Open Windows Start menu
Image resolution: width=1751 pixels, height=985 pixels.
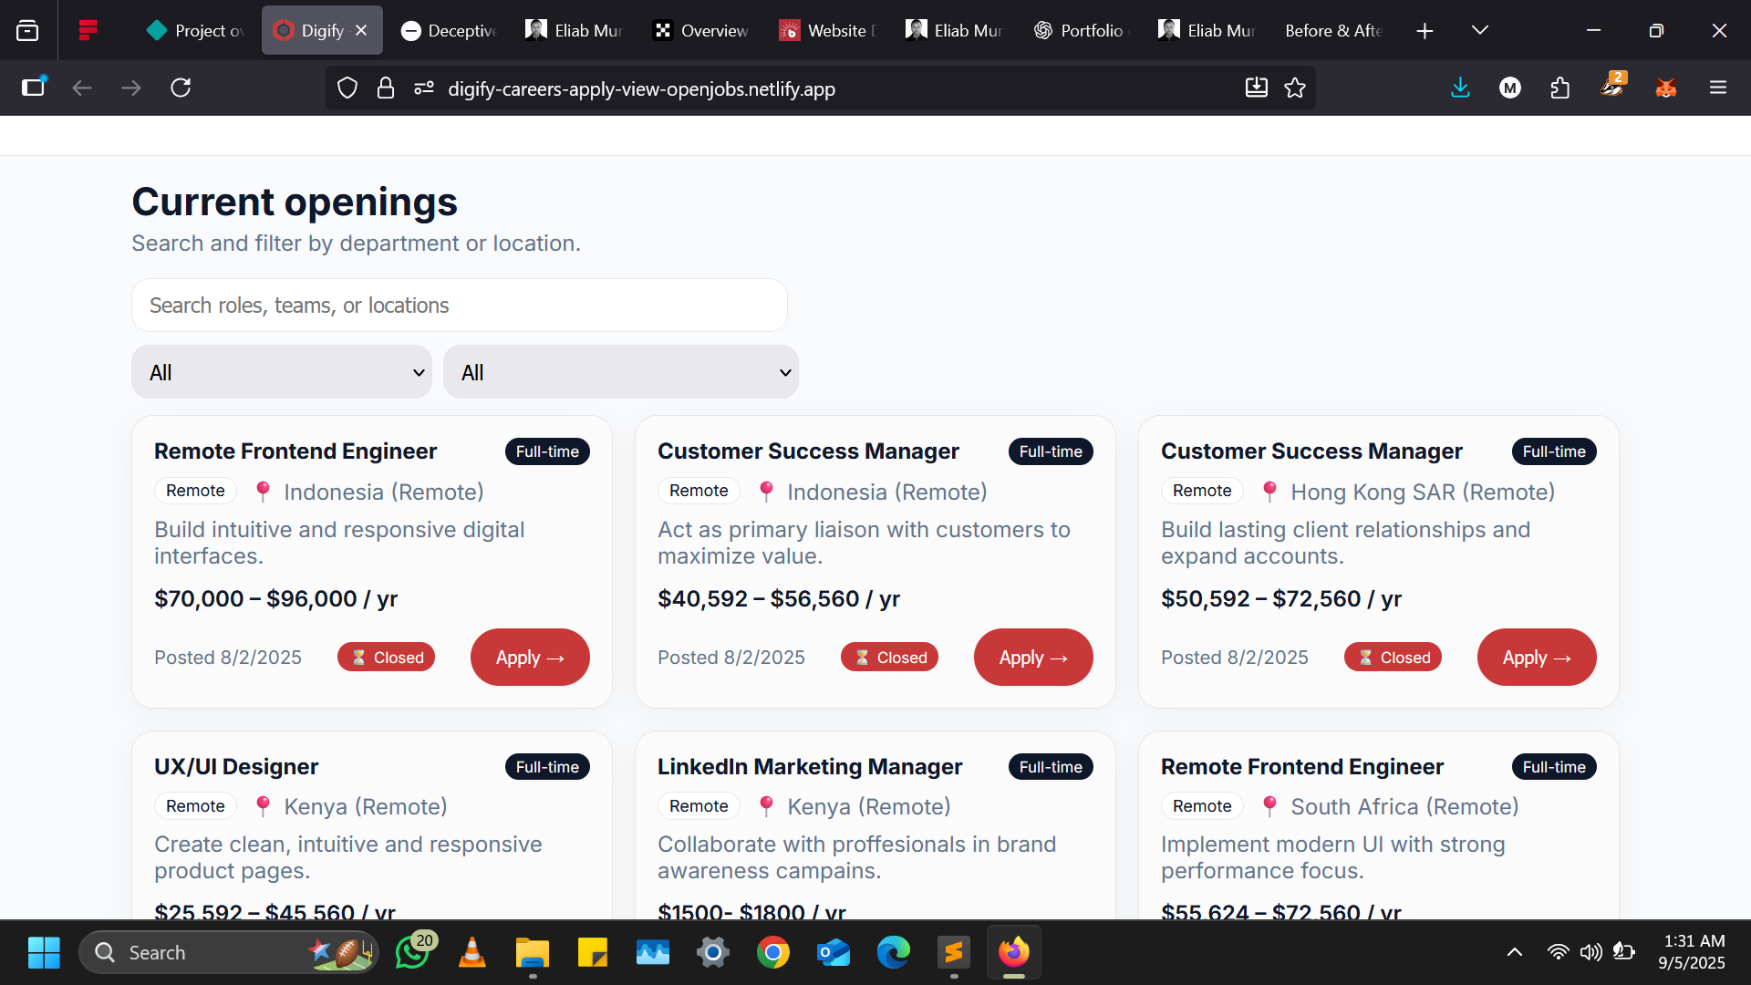(x=44, y=952)
